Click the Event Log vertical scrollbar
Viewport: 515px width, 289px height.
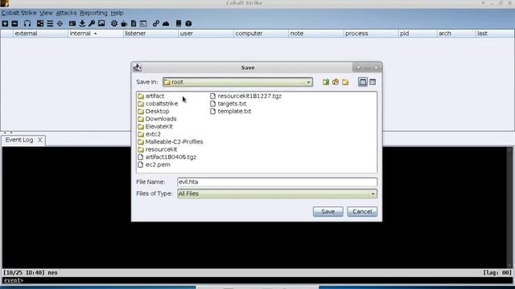click(509, 207)
